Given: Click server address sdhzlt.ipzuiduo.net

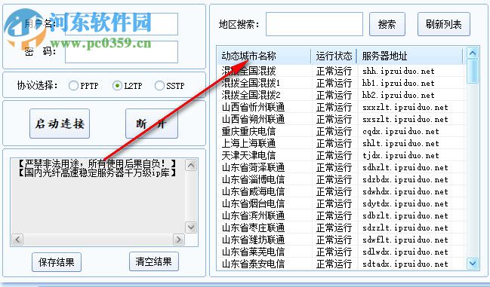Looking at the screenshot, I should (405, 168).
